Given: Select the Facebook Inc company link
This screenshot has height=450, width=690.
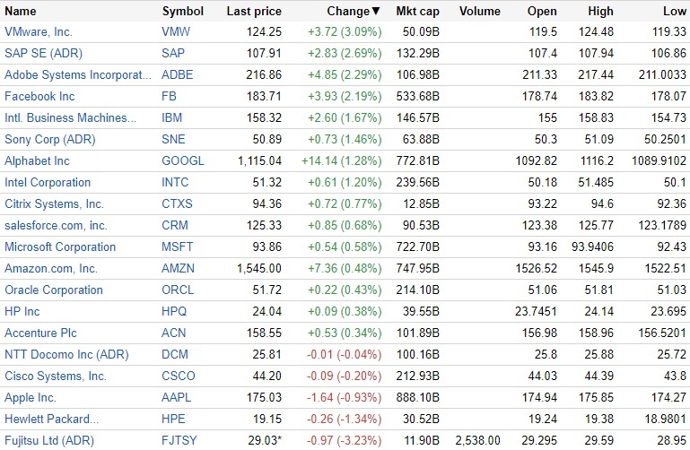Looking at the screenshot, I should (x=39, y=97).
